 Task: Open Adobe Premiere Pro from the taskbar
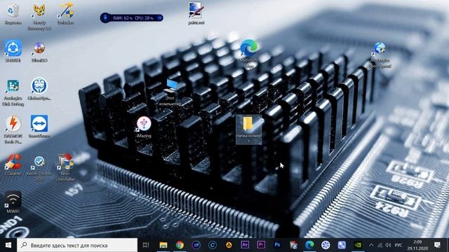tap(261, 245)
